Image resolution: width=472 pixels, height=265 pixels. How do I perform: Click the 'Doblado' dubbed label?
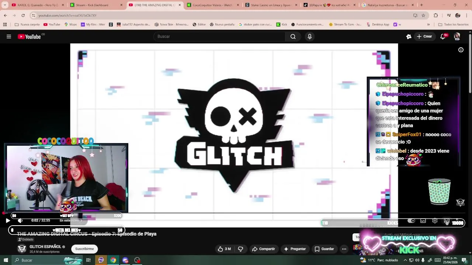click(26, 239)
